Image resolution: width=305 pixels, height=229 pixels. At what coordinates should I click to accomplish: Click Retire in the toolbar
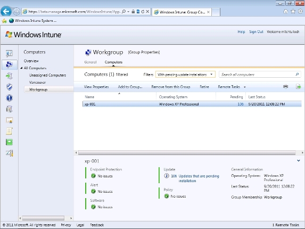click(204, 87)
